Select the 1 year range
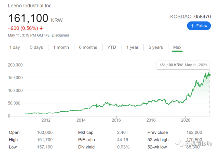This screenshot has height=153, width=219. tap(132, 47)
